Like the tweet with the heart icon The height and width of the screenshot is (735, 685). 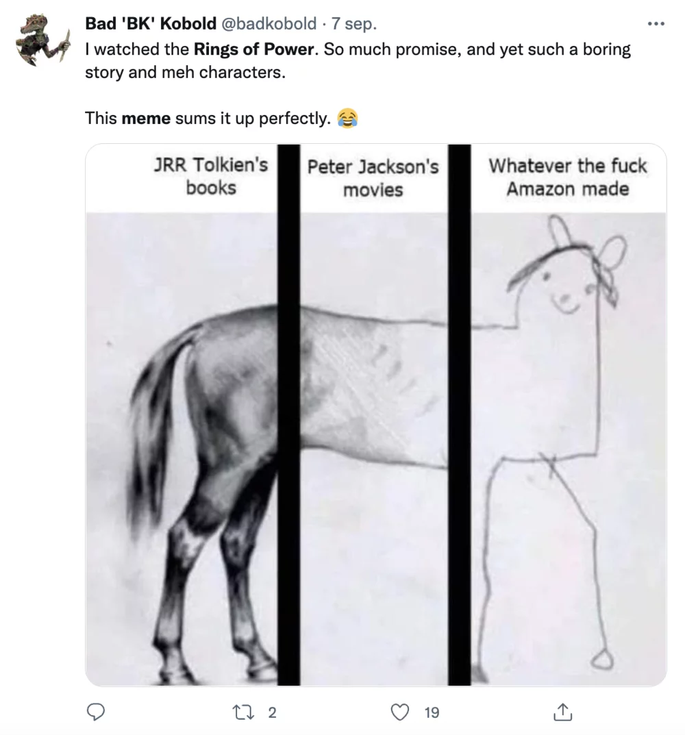pos(400,713)
